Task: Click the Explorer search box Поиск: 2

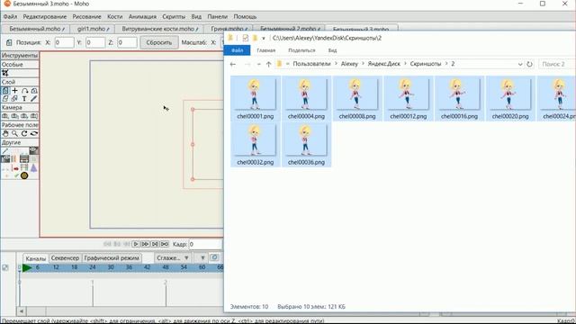Action: coord(556,64)
